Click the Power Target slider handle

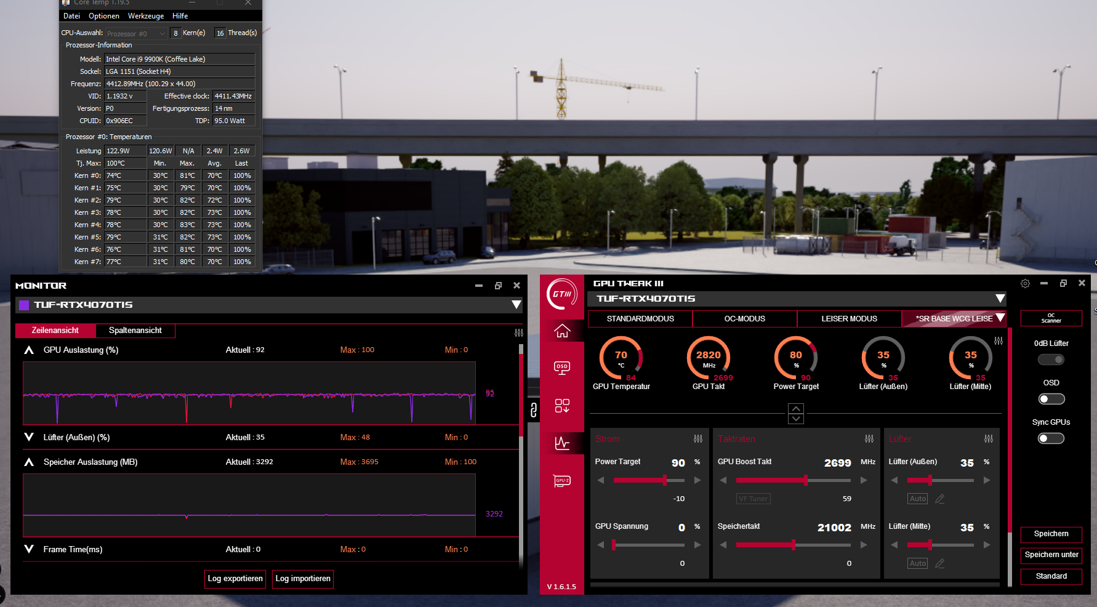pyautogui.click(x=665, y=480)
